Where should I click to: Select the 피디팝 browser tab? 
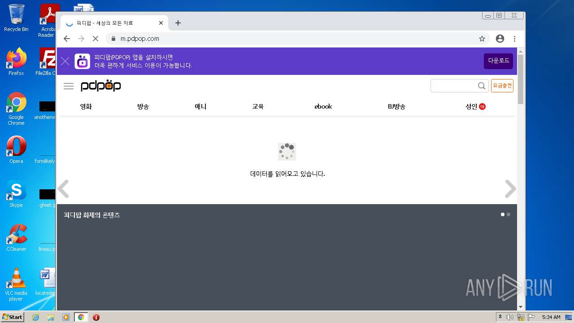click(x=113, y=23)
